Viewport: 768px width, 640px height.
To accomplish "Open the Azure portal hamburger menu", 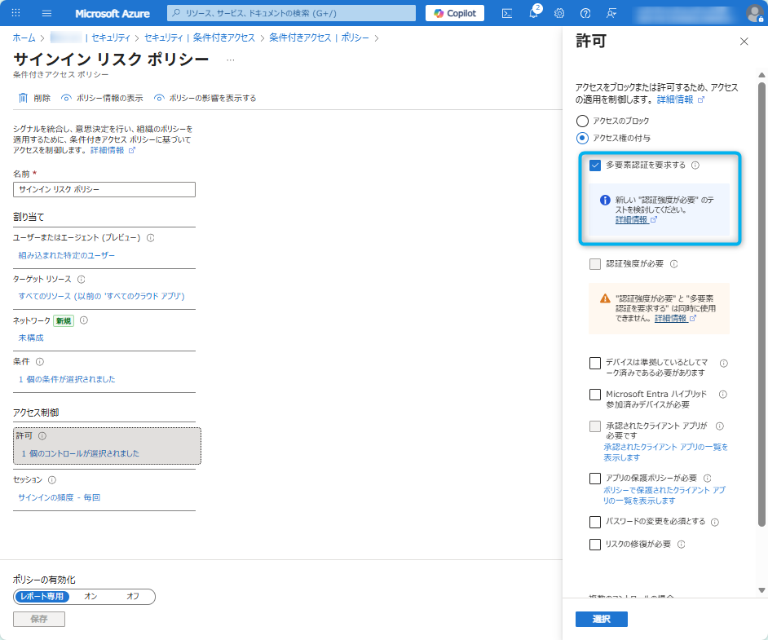I will (47, 12).
